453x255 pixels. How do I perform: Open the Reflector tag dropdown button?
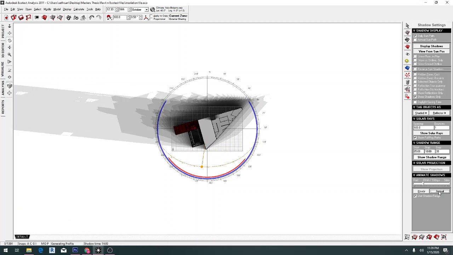(x=439, y=113)
